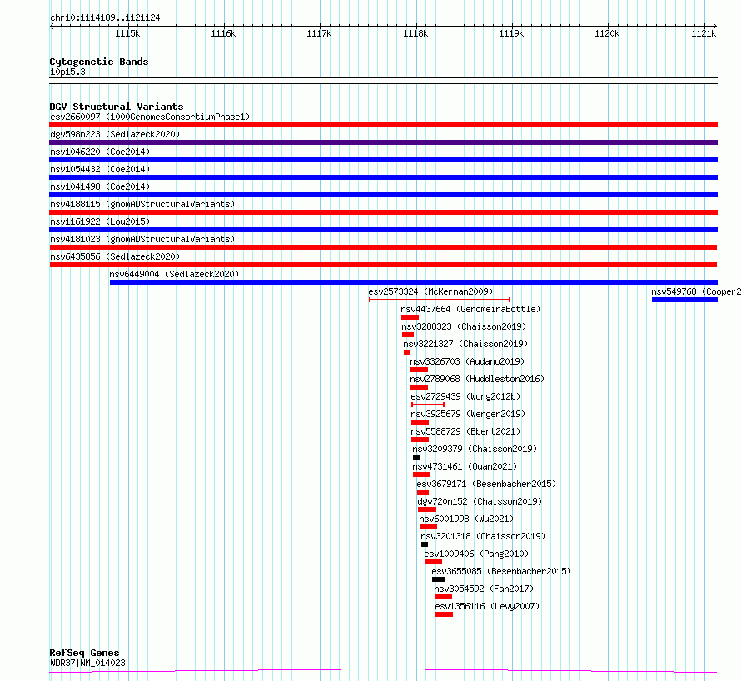
Task: Click dgv720n152 (Chaisson2019) label
Action: 480,501
